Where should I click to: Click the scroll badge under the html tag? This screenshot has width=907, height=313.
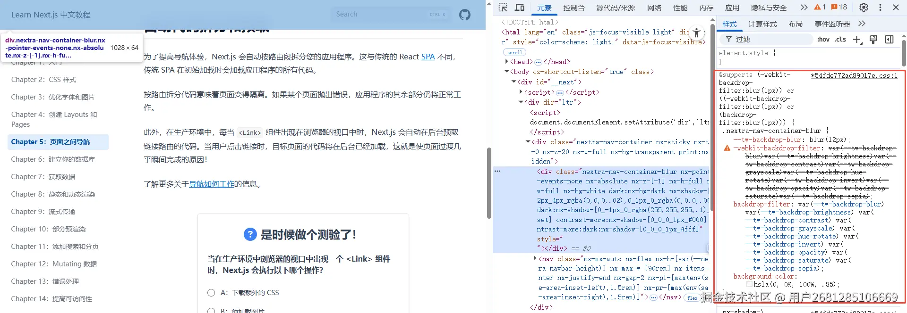click(515, 52)
